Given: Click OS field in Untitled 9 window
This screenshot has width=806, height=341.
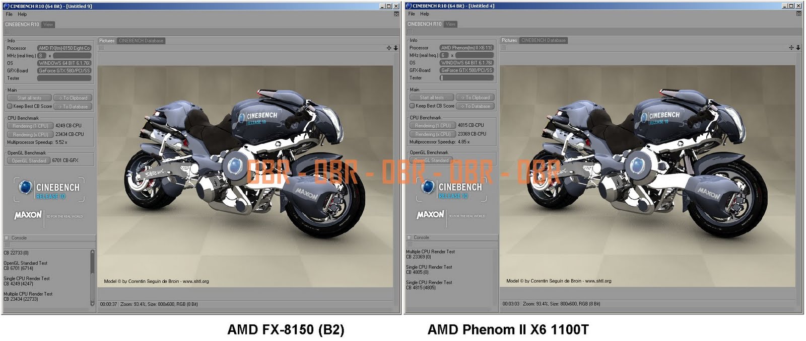Looking at the screenshot, I should tap(64, 63).
